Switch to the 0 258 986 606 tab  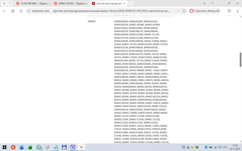click(33, 3)
